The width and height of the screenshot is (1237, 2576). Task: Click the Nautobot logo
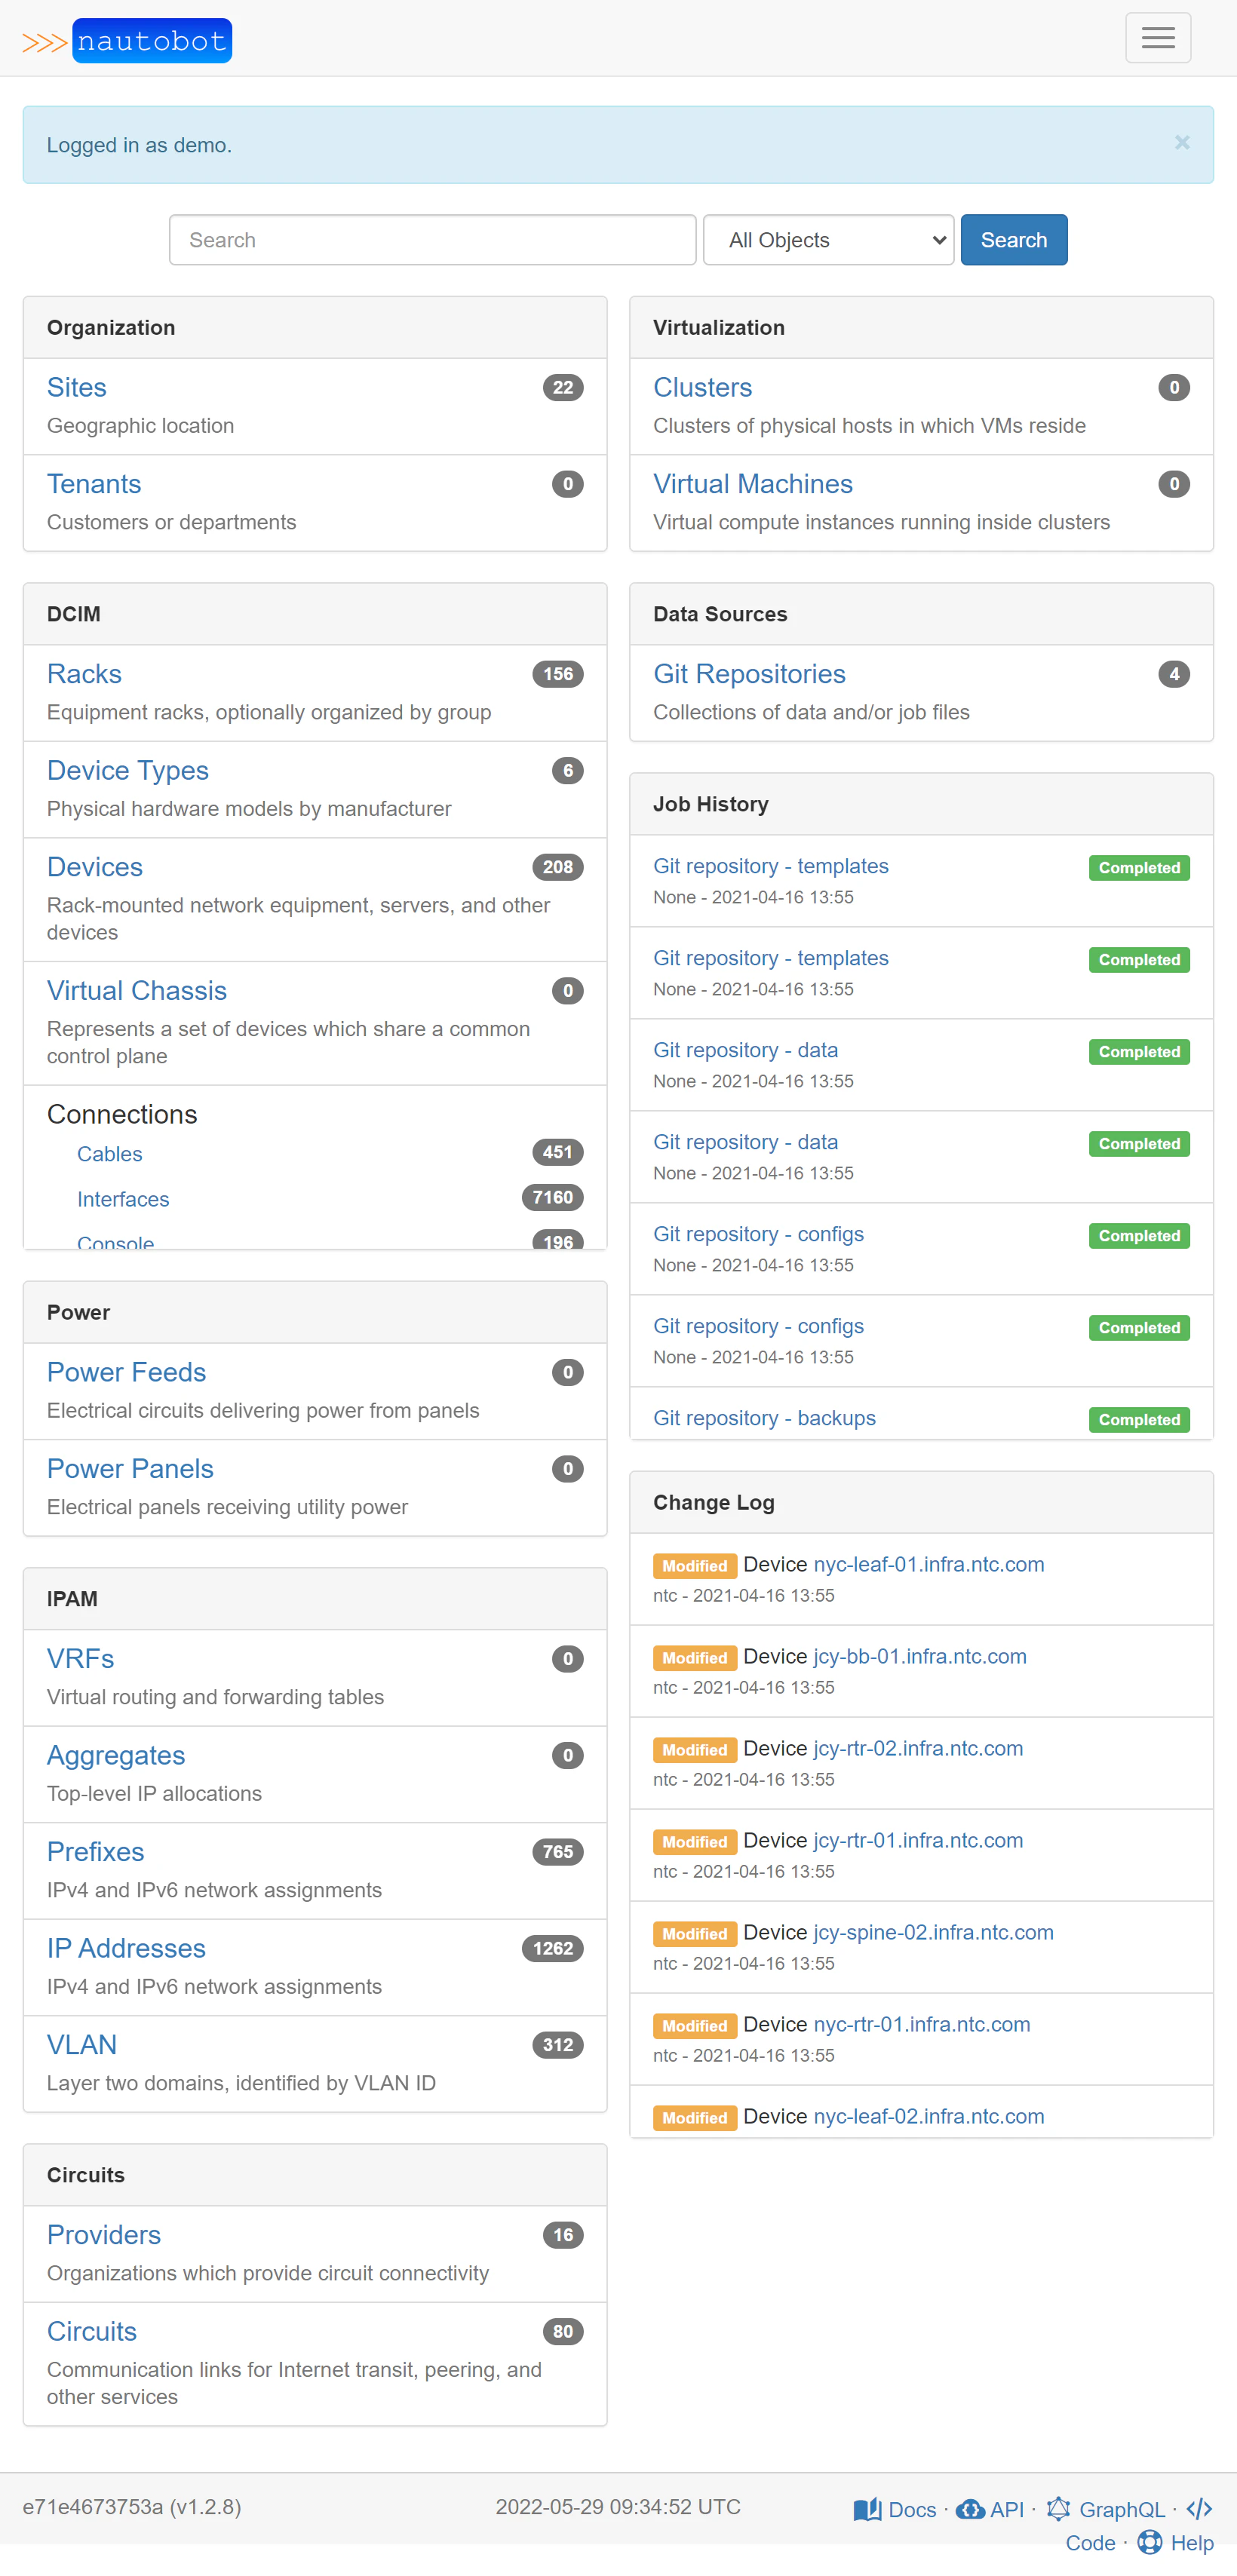pyautogui.click(x=127, y=41)
